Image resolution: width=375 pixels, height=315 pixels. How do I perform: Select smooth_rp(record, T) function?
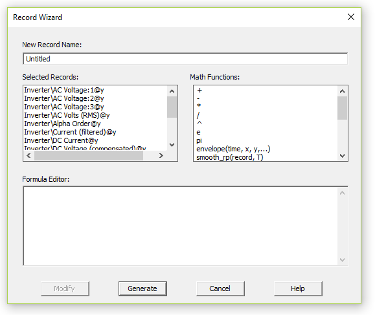click(229, 157)
